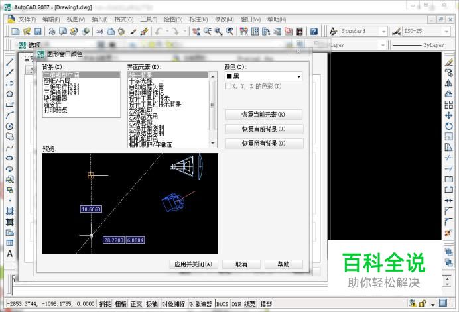Open the 编辑(E) menu
Image resolution: width=459 pixels, height=312 pixels.
click(x=51, y=19)
